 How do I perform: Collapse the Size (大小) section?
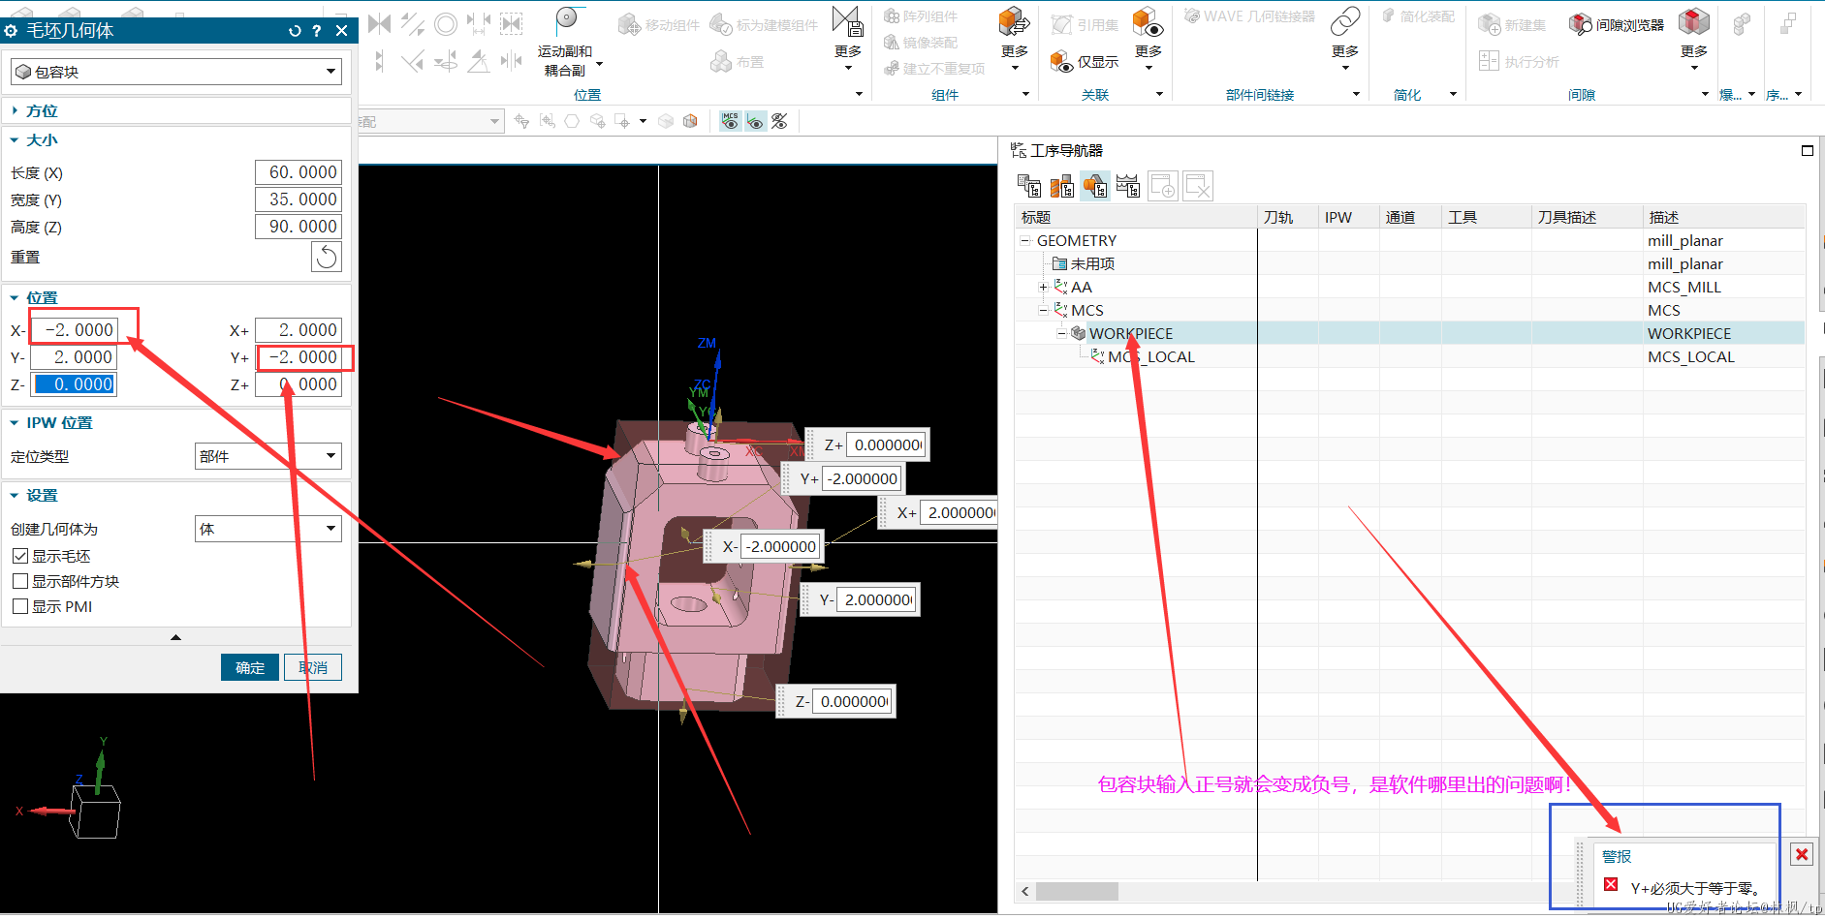[x=15, y=140]
